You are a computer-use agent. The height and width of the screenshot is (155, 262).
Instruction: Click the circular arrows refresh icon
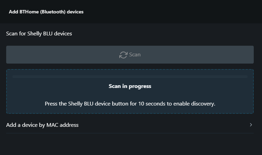tap(123, 55)
